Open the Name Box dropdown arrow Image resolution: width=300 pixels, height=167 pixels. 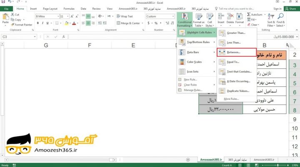pos(35,37)
